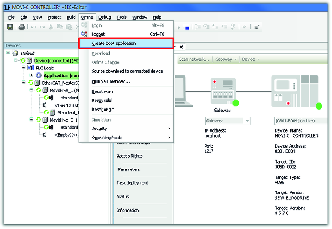Click the Scan network button

click(x=194, y=59)
